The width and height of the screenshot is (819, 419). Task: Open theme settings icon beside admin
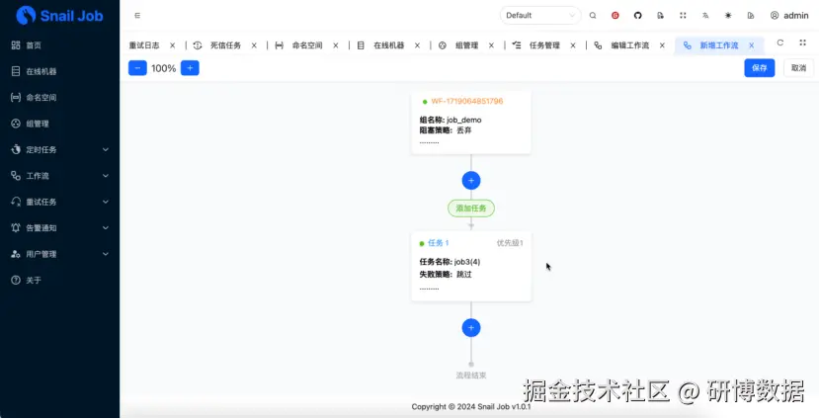(x=751, y=16)
